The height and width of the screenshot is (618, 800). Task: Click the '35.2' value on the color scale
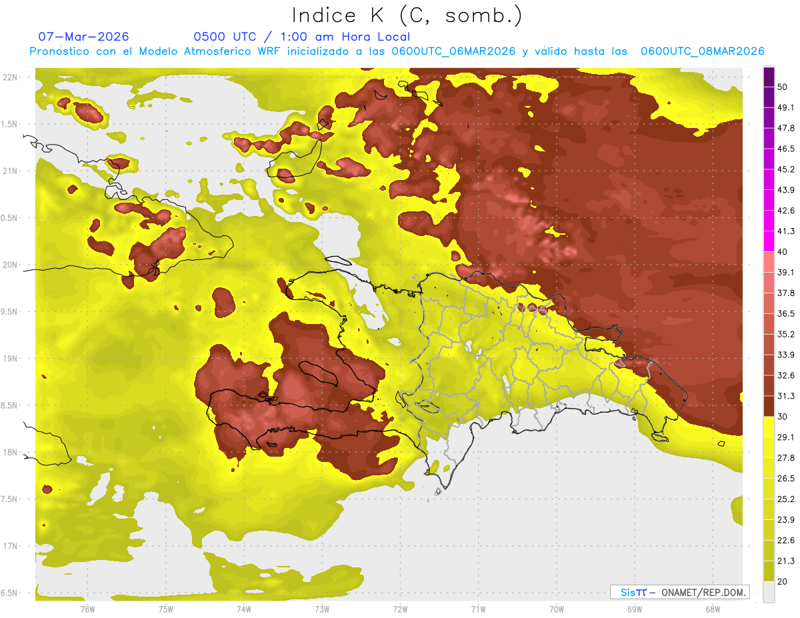786,334
